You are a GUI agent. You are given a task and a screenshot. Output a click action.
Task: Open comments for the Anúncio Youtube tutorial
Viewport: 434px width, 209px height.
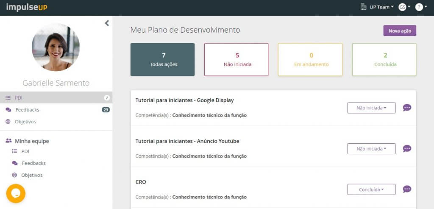point(407,149)
